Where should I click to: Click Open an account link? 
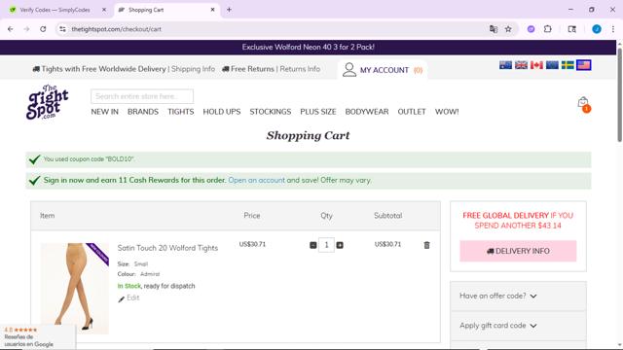[256, 180]
